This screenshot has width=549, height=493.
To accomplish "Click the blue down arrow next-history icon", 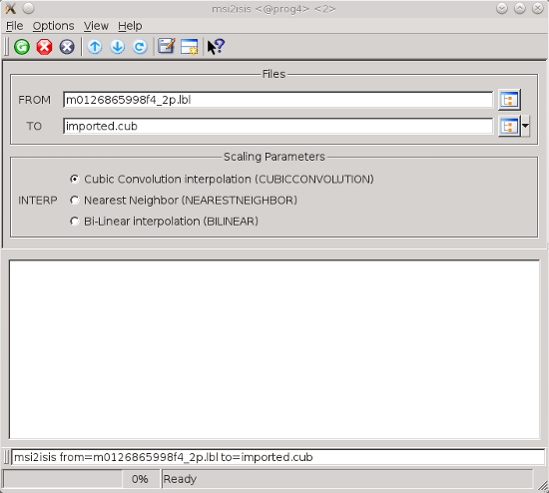I will [118, 47].
